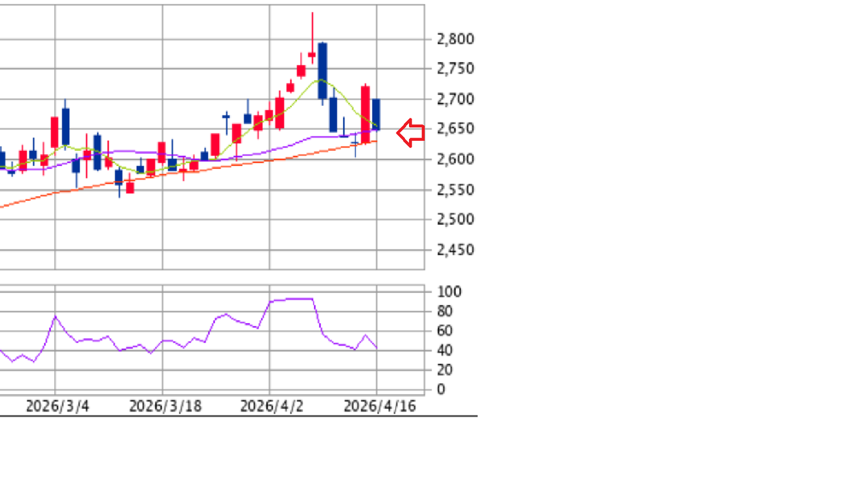This screenshot has height=495, width=843.
Task: Click the peak of the green moving average
Action: tap(319, 80)
